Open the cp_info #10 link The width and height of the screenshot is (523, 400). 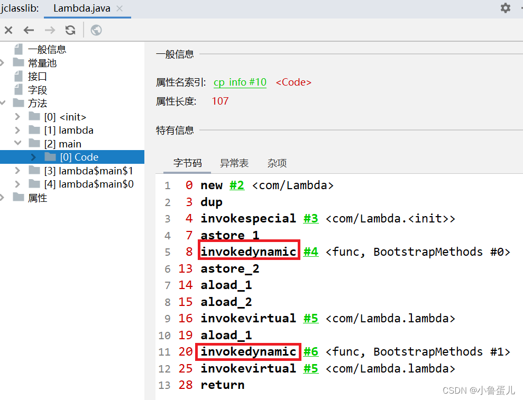240,82
